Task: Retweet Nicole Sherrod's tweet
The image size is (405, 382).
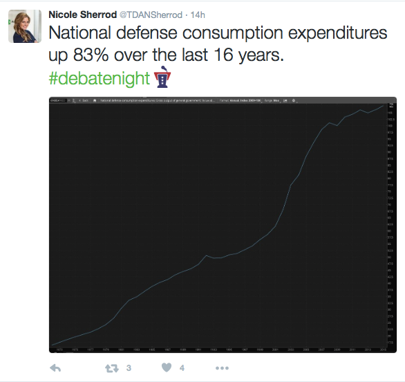Action: 111,368
